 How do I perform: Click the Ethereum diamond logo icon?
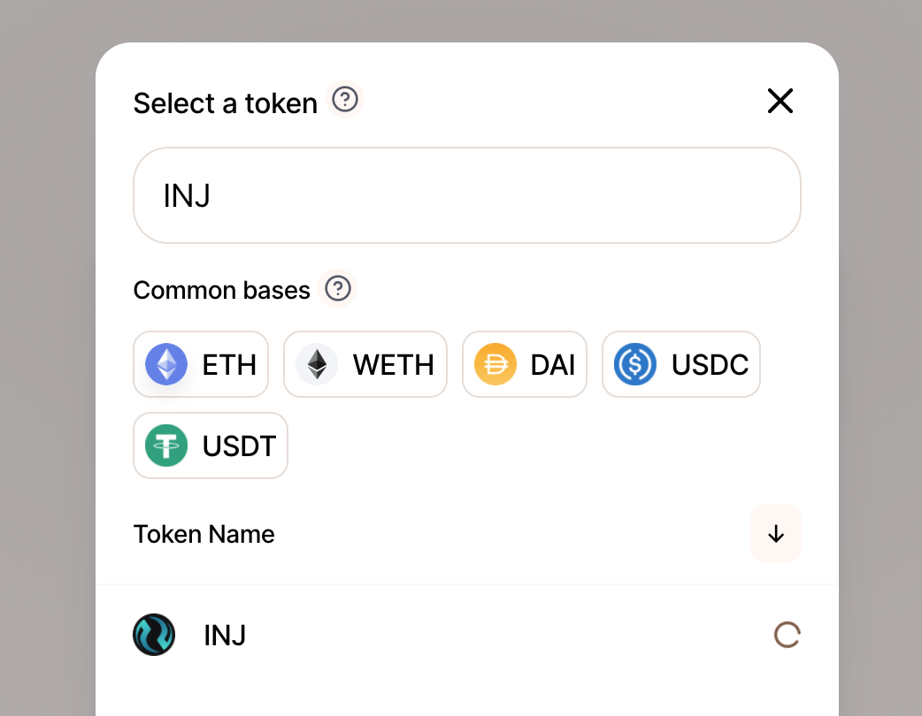click(166, 364)
